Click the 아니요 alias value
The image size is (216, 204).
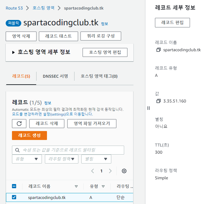(161, 126)
